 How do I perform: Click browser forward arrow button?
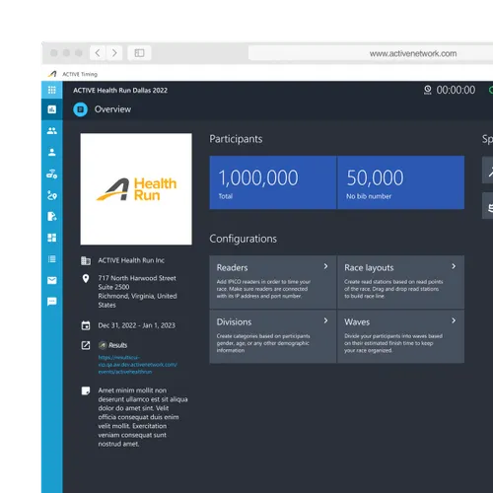tap(114, 53)
